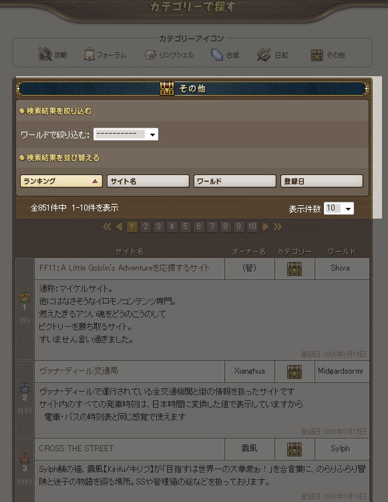Go to results page 2
This screenshot has height=502, width=388.
pyautogui.click(x=145, y=227)
